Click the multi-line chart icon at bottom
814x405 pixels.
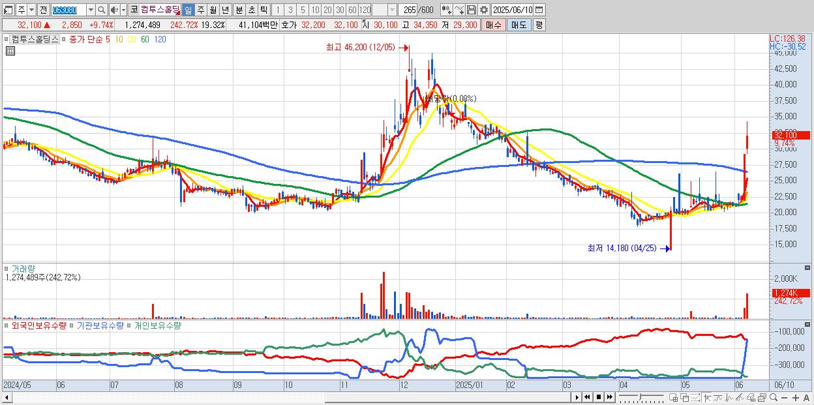[740, 398]
